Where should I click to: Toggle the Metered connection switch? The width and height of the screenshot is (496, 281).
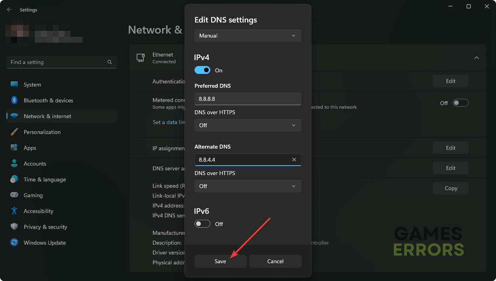click(460, 103)
